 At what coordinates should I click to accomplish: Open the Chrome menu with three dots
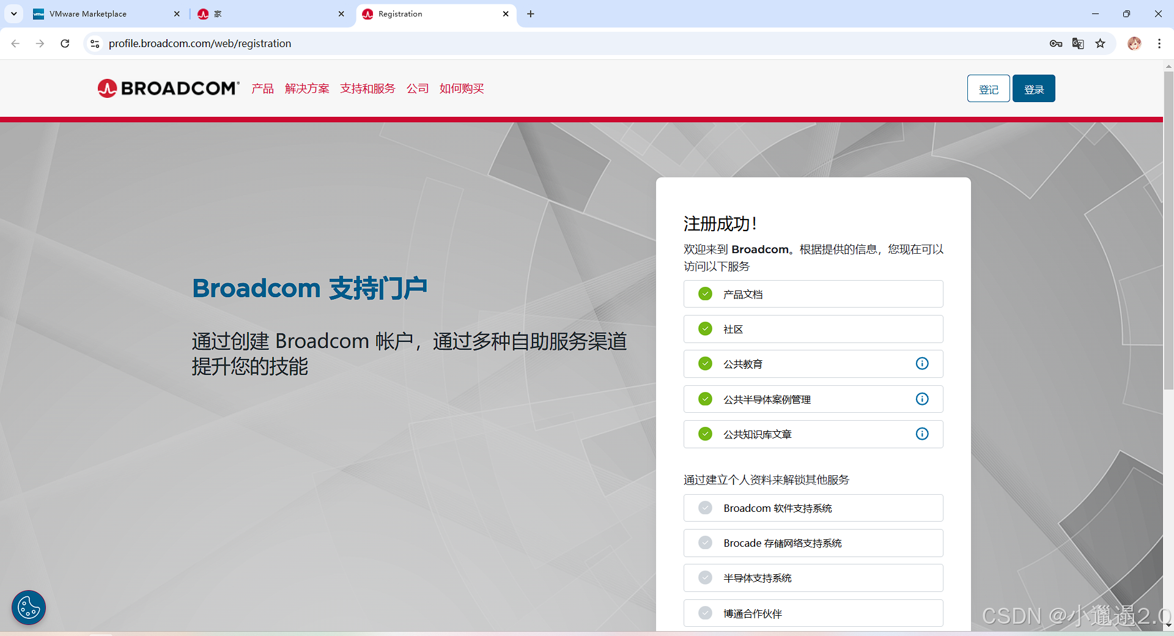(1159, 43)
